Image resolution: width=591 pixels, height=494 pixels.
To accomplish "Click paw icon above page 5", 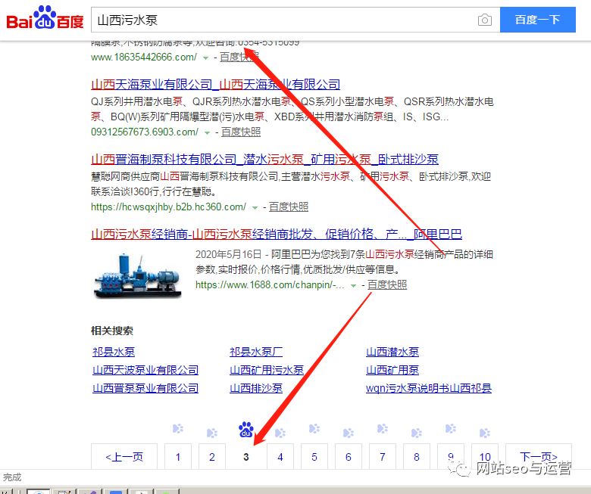I will [x=314, y=428].
